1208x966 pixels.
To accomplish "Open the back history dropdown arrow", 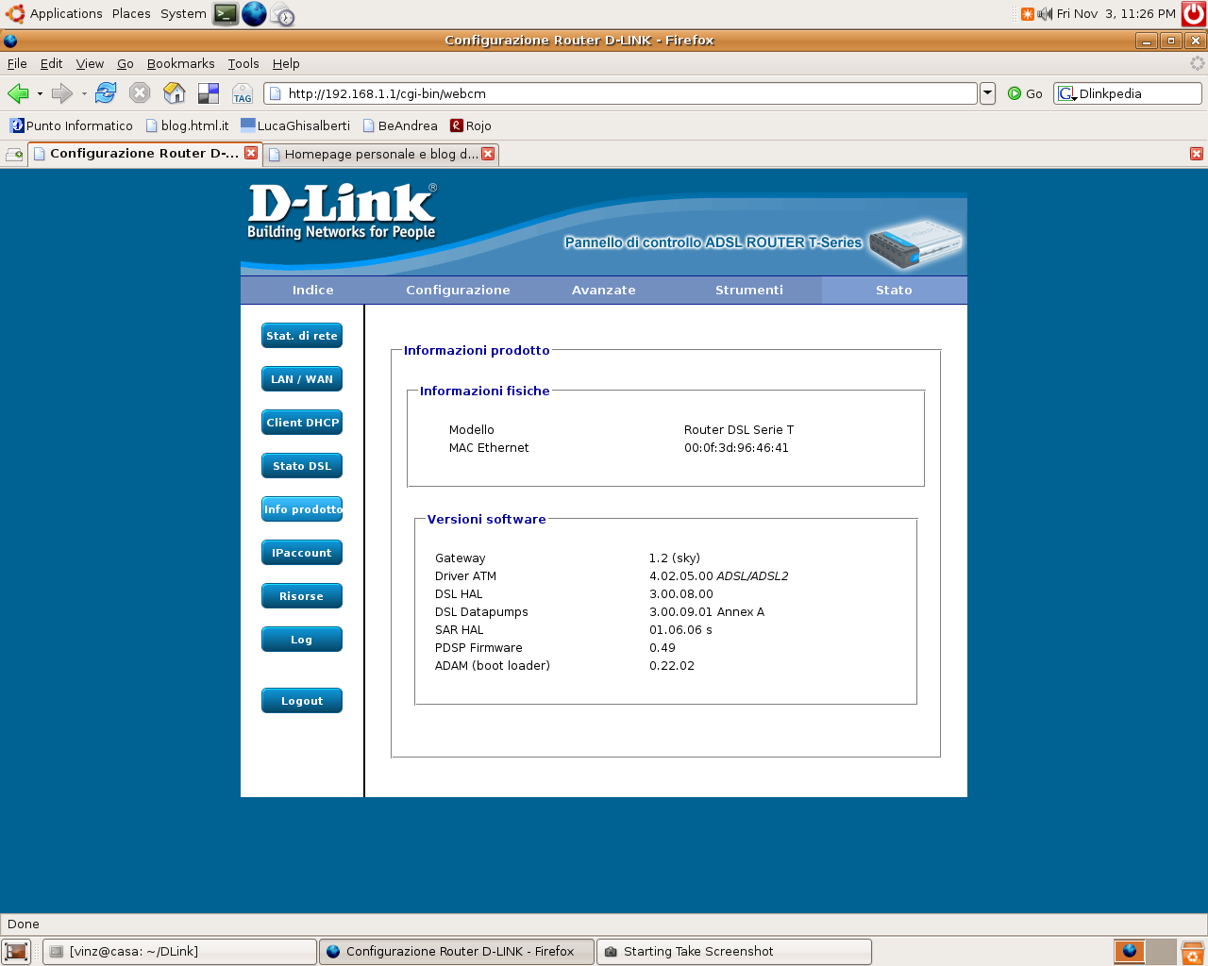I will [x=40, y=93].
